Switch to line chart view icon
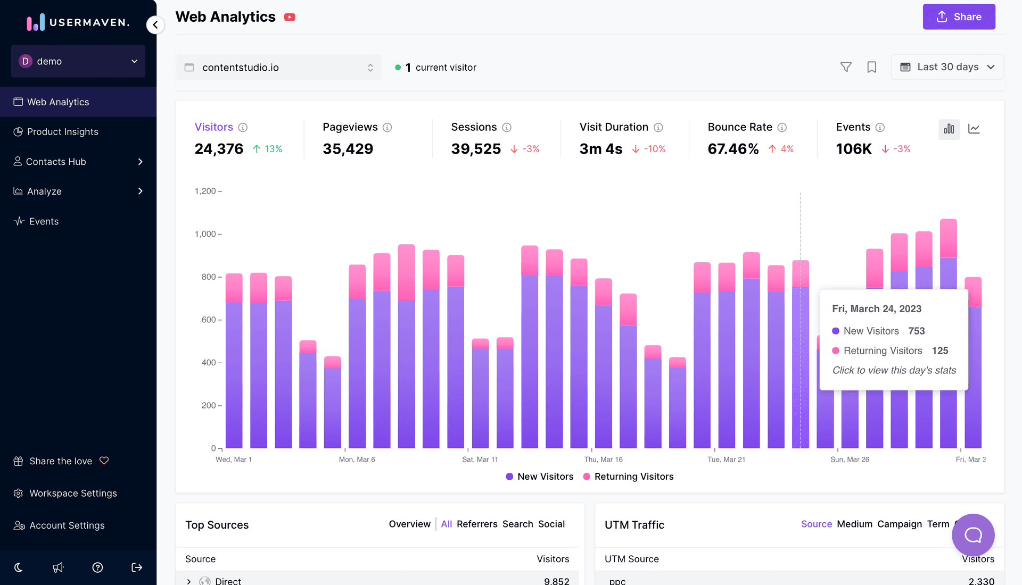 click(x=974, y=129)
